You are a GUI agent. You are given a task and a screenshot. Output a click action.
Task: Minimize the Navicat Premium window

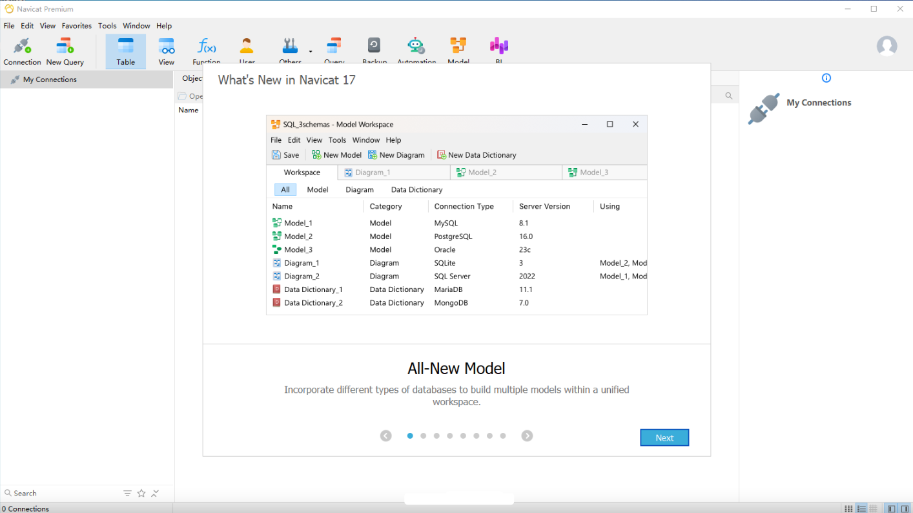[847, 8]
